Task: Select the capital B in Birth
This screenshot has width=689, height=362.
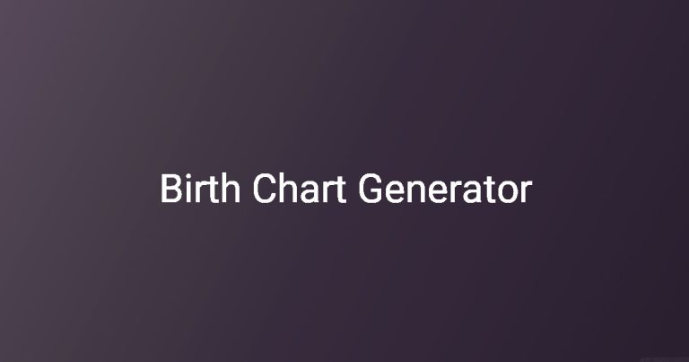Action: (x=171, y=189)
